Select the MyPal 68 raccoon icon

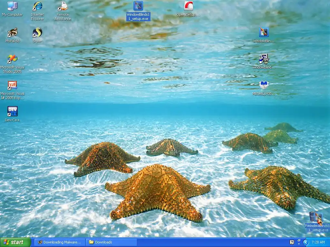[13, 35]
